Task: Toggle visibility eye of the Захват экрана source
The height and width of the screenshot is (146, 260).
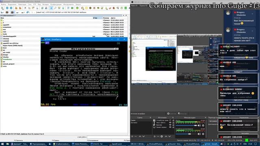Action: pyautogui.click(x=170, y=127)
